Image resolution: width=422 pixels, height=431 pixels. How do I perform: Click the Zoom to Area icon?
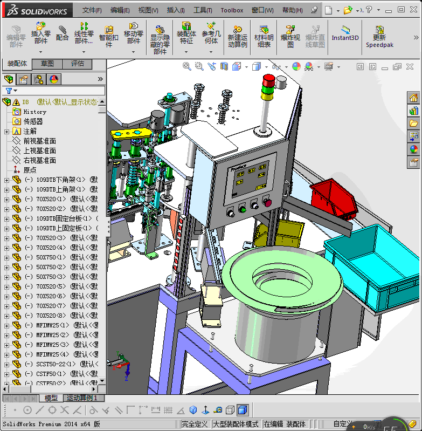point(199,66)
